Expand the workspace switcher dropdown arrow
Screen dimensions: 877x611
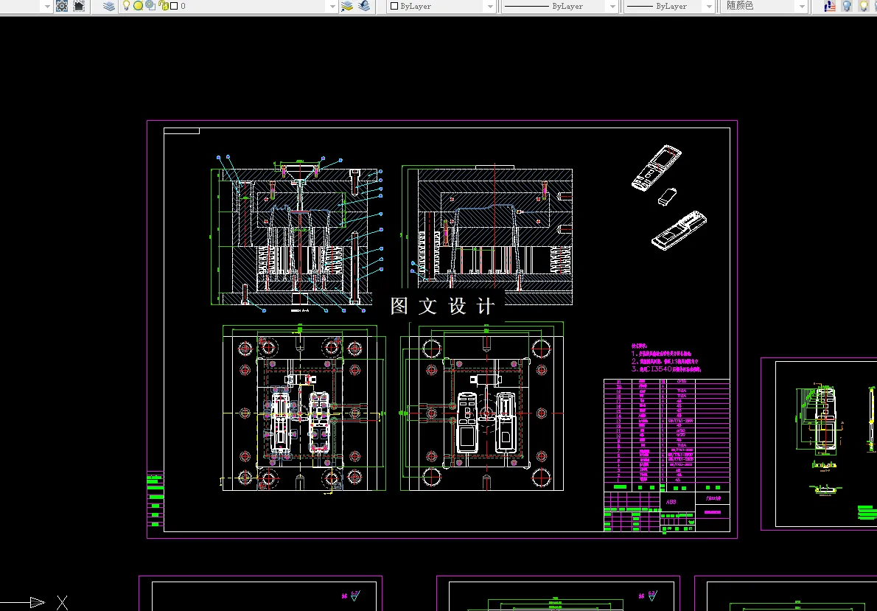coord(47,6)
